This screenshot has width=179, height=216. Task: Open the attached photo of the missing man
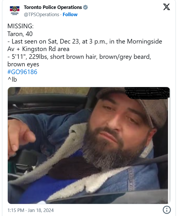(x=89, y=145)
